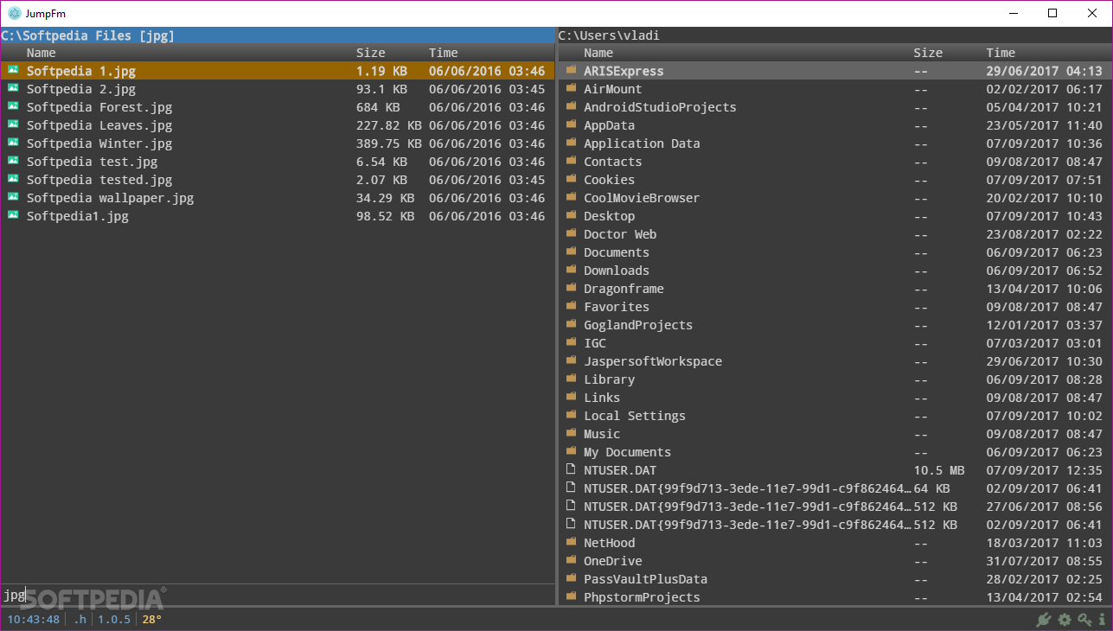1113x631 pixels.
Task: Click the file icon of NTUSER.DAT 10.5 MB
Action: 571,469
